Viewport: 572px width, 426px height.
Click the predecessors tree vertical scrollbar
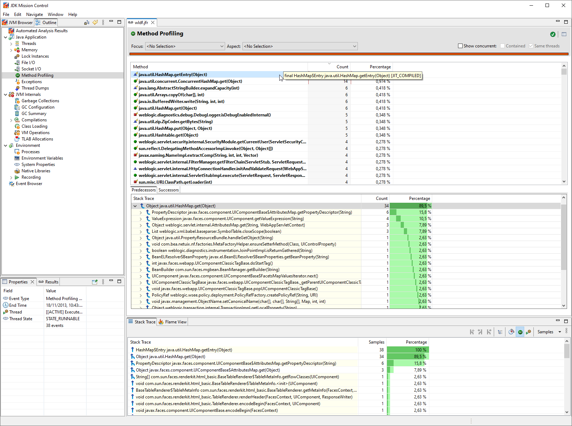[564, 252]
